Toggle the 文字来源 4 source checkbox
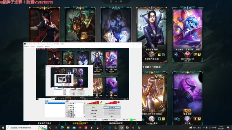 tap(67, 104)
